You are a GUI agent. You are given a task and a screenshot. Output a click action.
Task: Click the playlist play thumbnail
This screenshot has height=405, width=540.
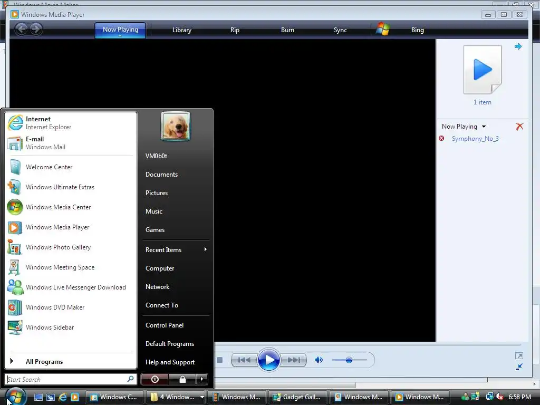(x=483, y=70)
